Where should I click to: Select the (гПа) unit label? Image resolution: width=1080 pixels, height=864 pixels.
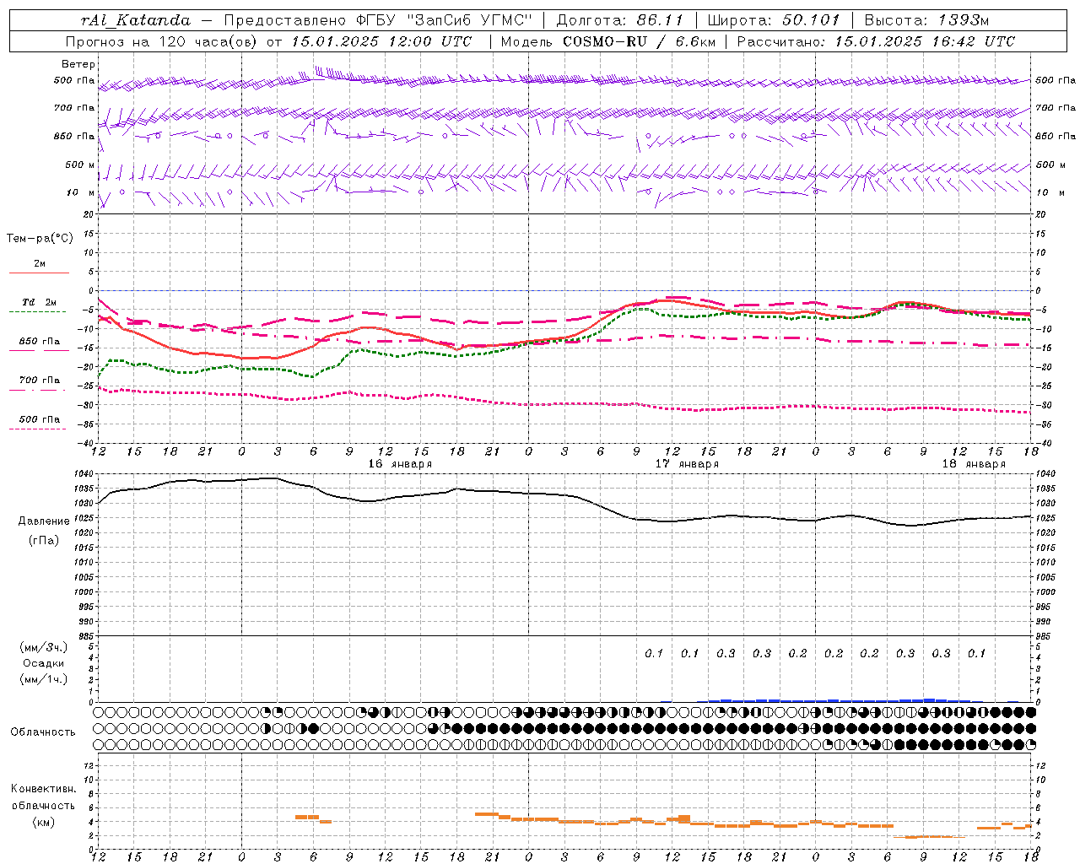click(x=44, y=541)
